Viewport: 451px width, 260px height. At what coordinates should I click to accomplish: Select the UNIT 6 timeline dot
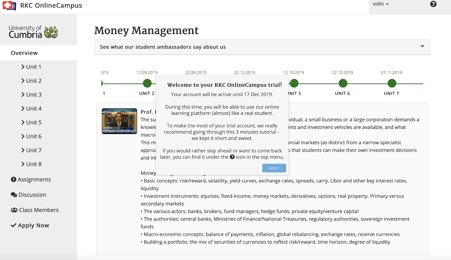click(x=343, y=83)
